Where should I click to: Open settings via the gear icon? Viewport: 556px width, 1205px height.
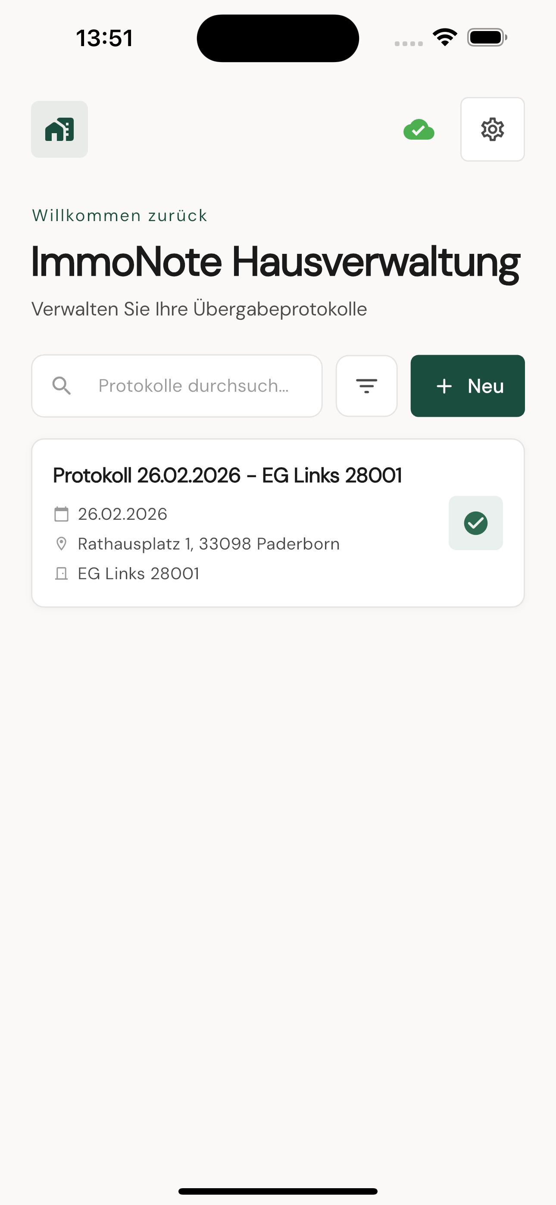pos(492,129)
